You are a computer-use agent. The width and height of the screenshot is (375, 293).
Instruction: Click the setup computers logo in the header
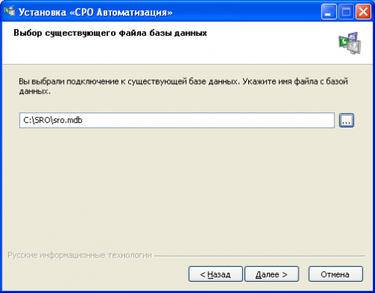[x=349, y=43]
